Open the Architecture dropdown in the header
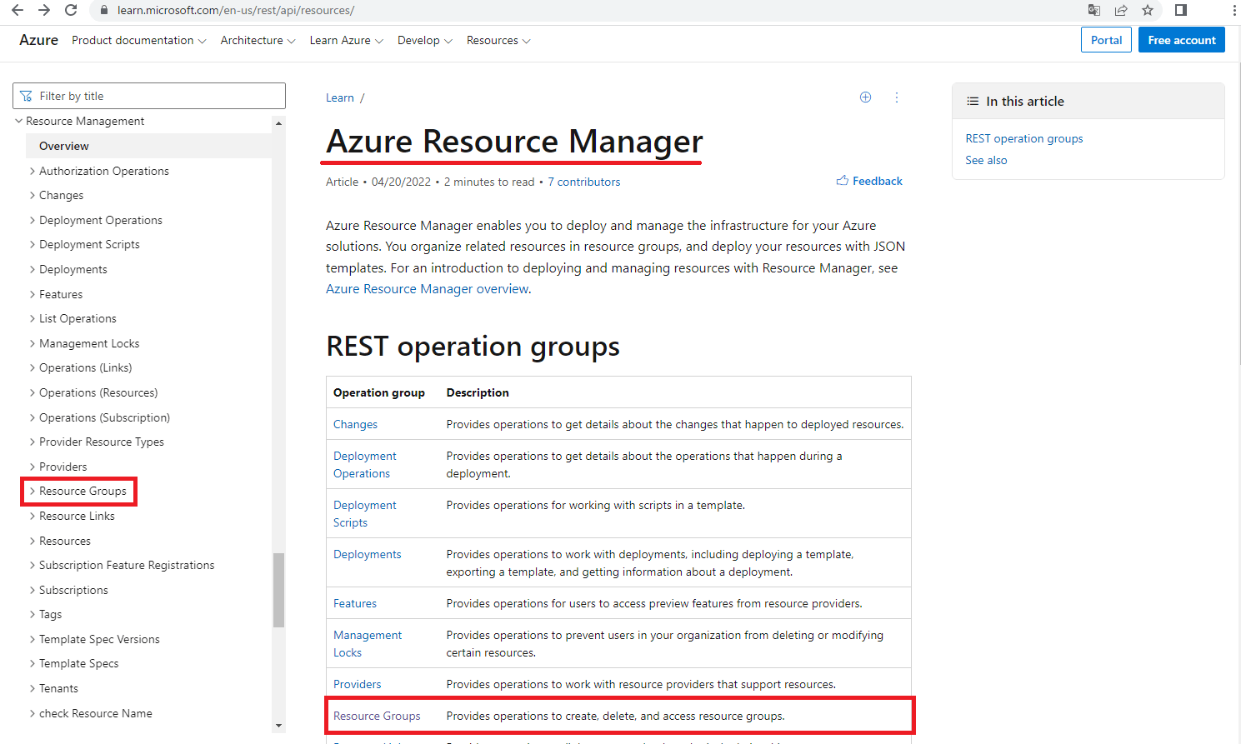 258,40
